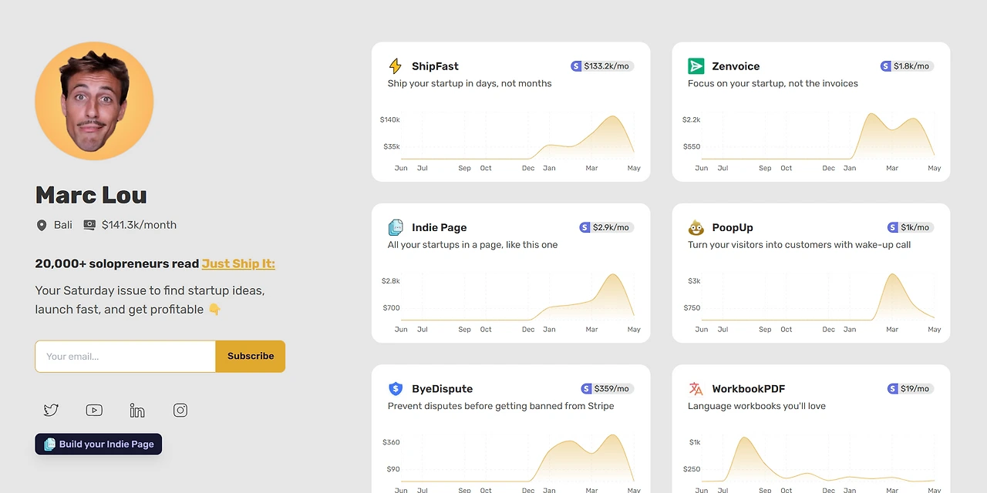The width and height of the screenshot is (987, 493).
Task: Click 'Language workbooks you'll love' description
Action: coord(756,406)
